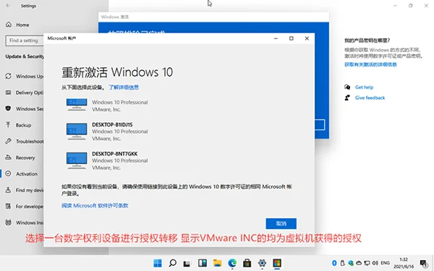Open Home in Settings sidebar
434x271 pixels.
pos(22,25)
